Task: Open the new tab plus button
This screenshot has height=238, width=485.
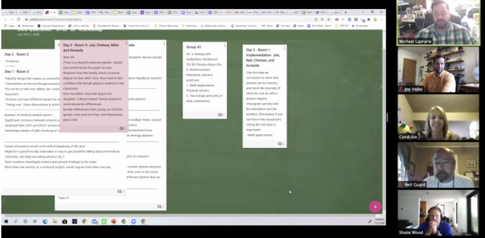Action: coord(345,12)
